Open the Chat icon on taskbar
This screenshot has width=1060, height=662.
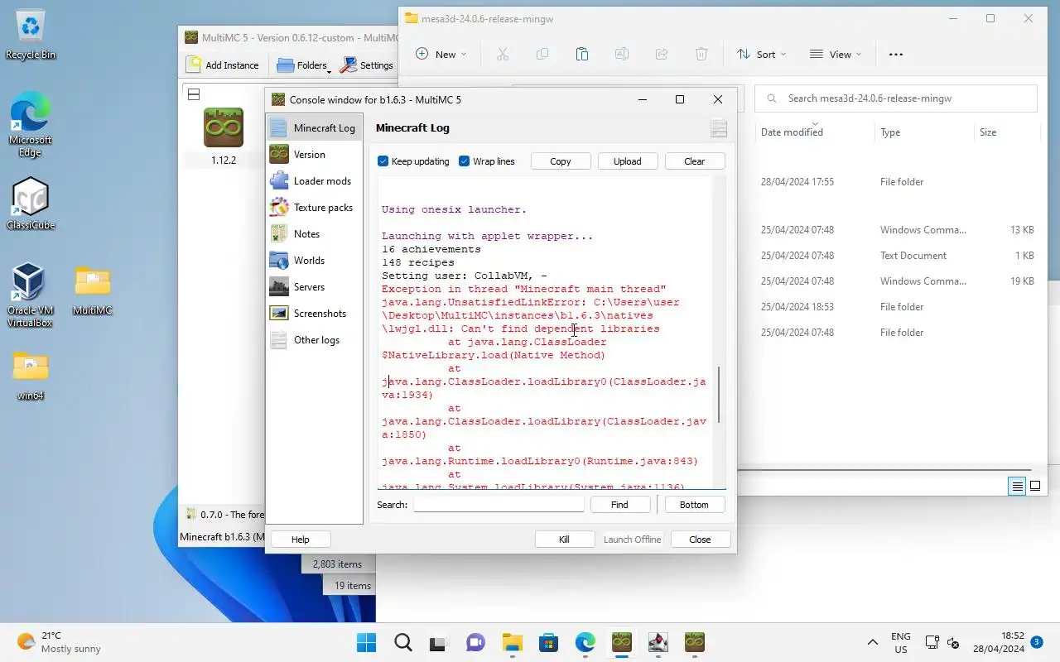pos(475,643)
